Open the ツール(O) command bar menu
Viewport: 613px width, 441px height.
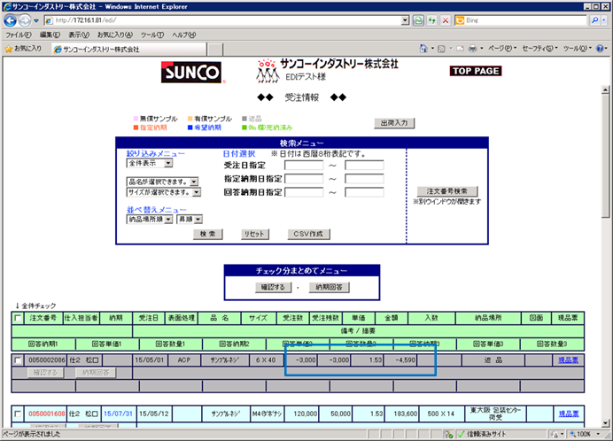[577, 49]
